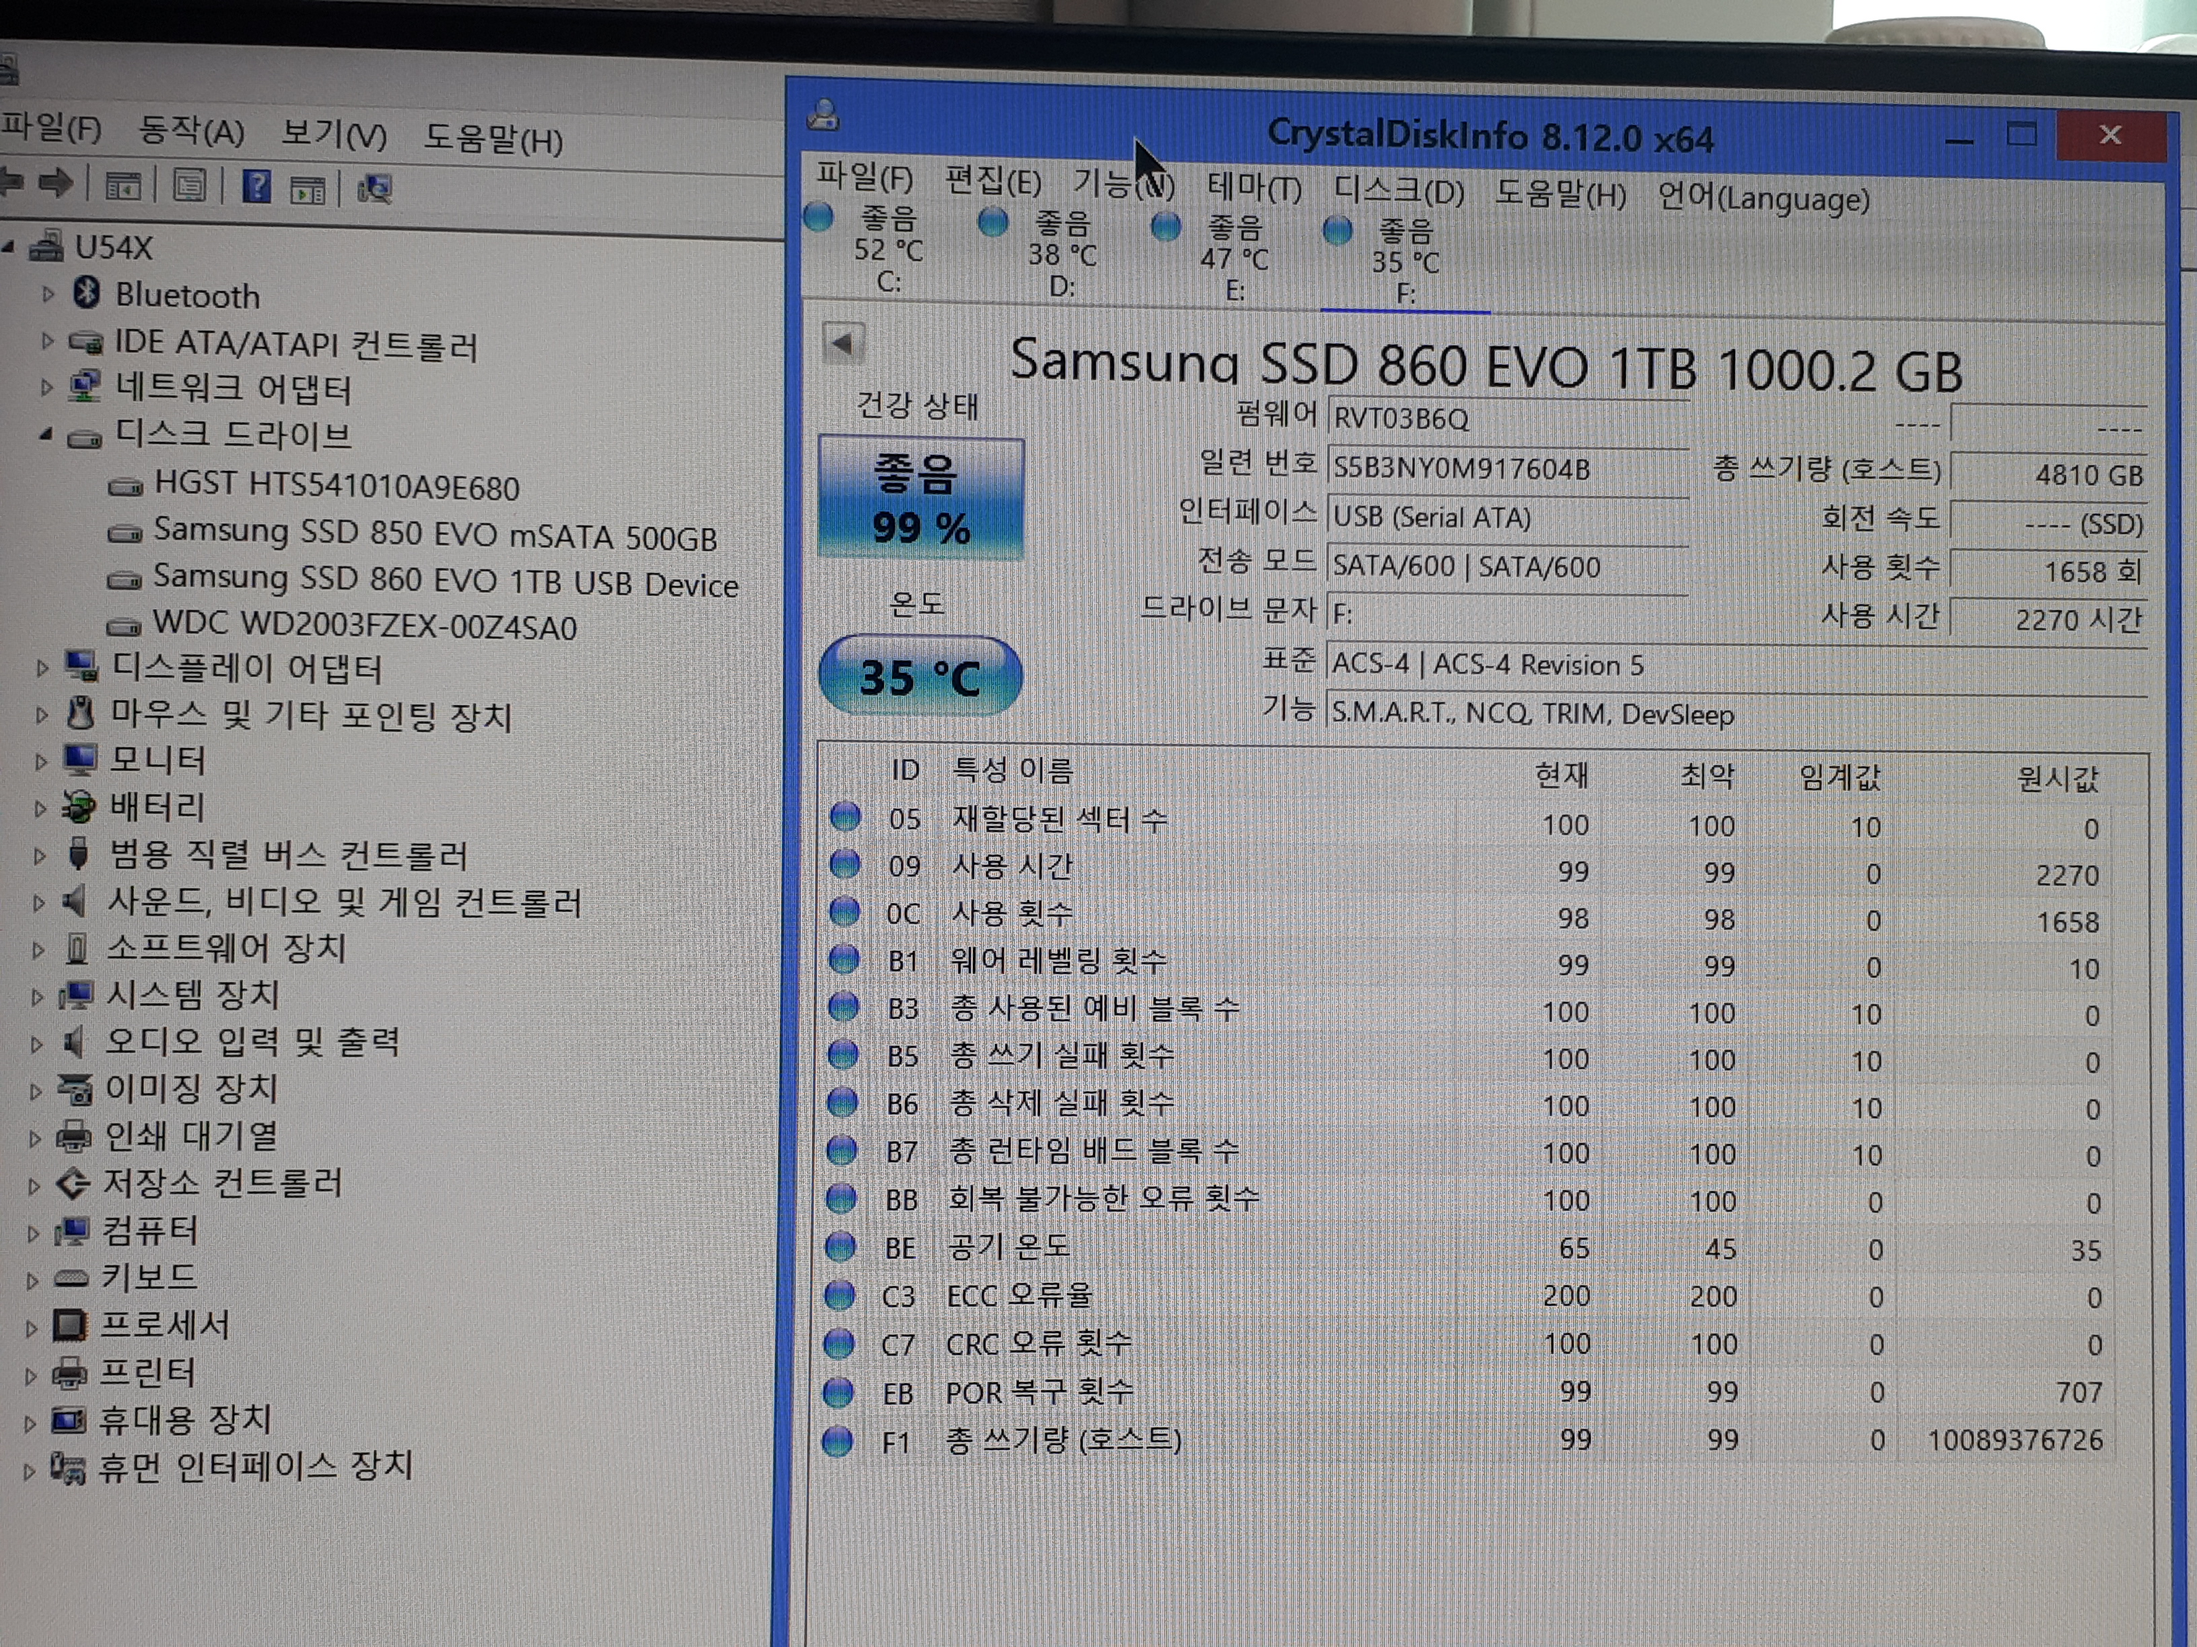Click the 휴대용 장치 icon
Screen dimensions: 2197x1647
pos(67,1421)
